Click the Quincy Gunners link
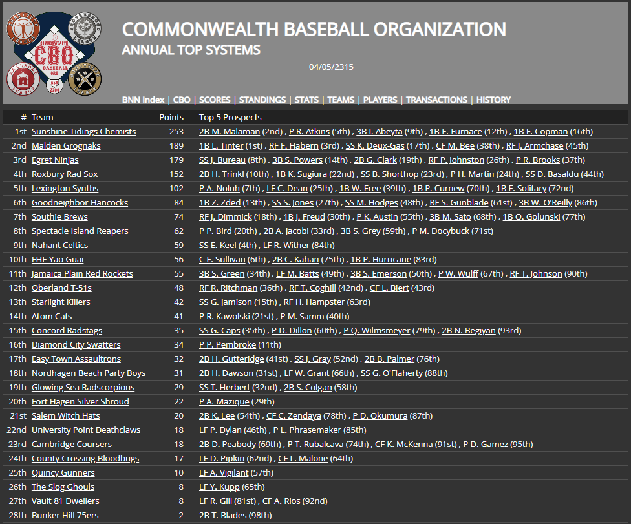Viewport: 631px width, 524px height. [x=63, y=472]
